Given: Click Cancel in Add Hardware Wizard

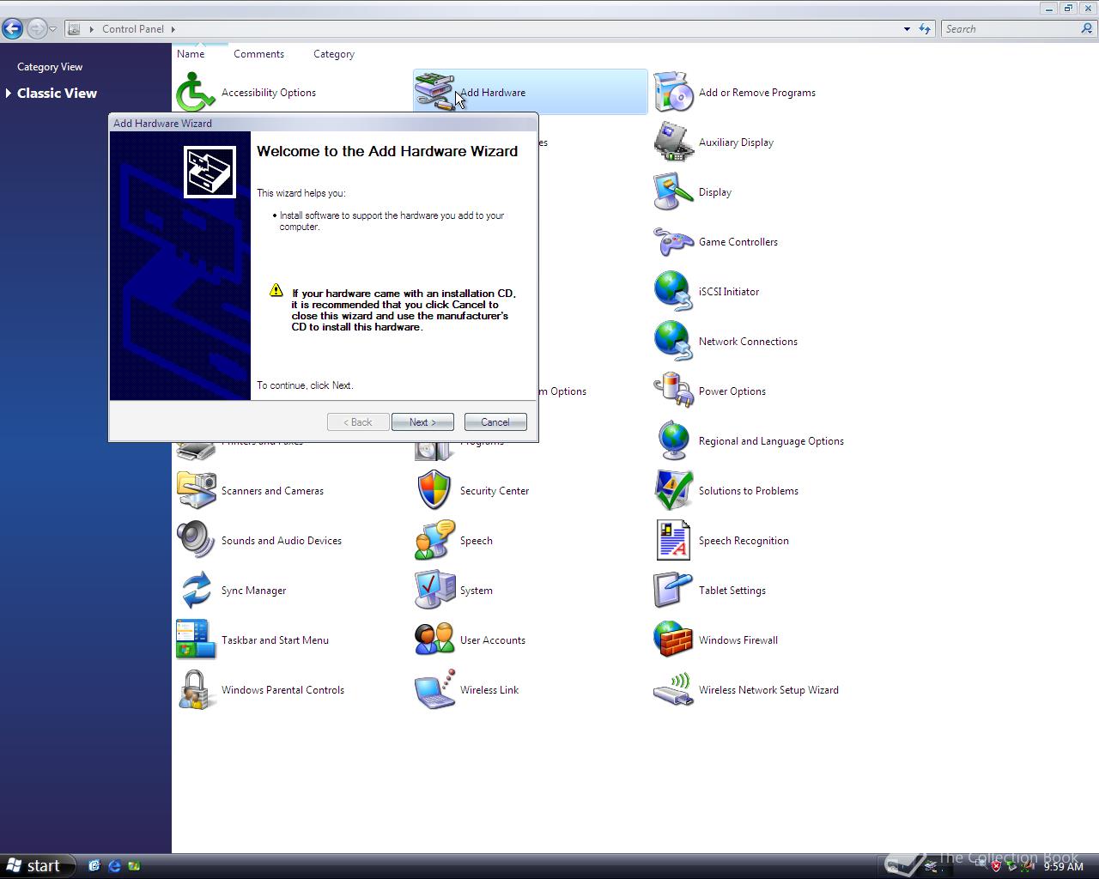Looking at the screenshot, I should pyautogui.click(x=495, y=422).
